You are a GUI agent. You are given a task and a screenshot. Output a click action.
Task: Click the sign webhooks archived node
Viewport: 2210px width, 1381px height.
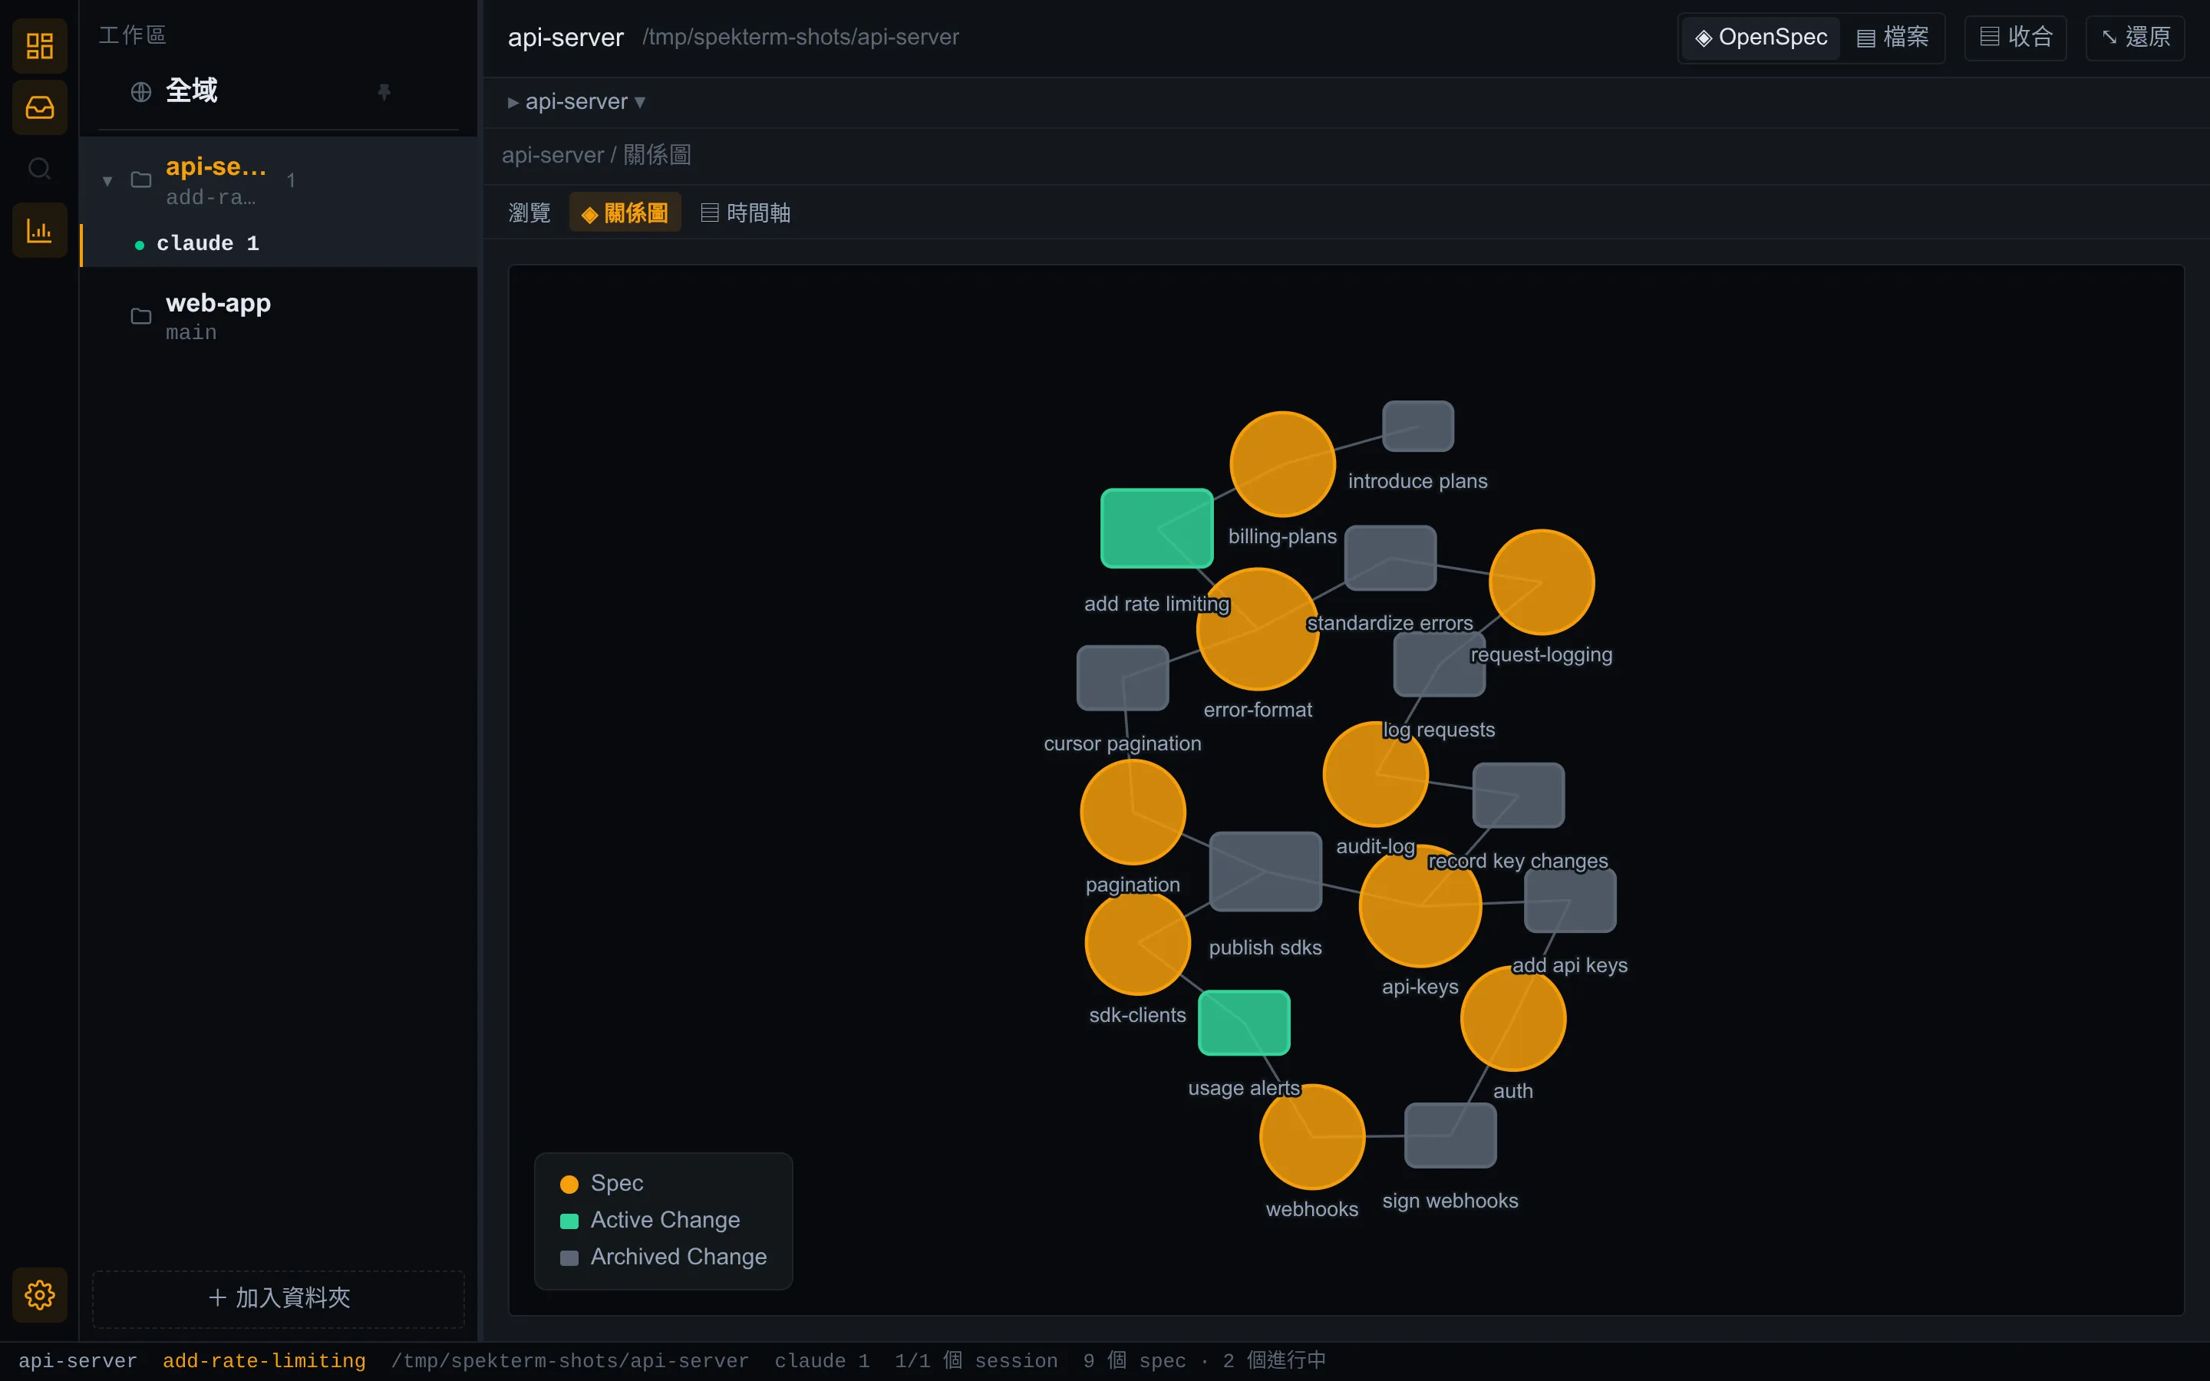(x=1450, y=1135)
